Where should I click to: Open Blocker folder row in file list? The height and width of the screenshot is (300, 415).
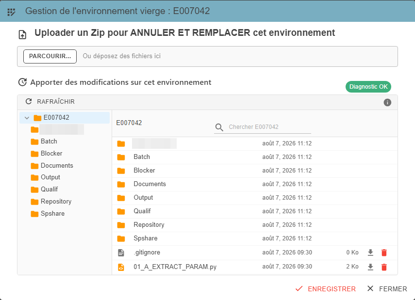[255, 171]
